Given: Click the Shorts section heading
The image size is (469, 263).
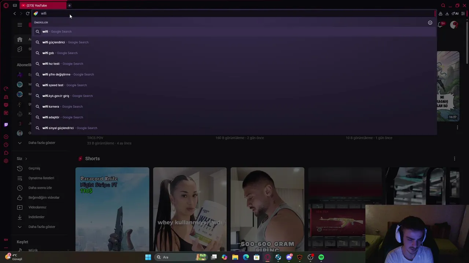Looking at the screenshot, I should pos(92,159).
